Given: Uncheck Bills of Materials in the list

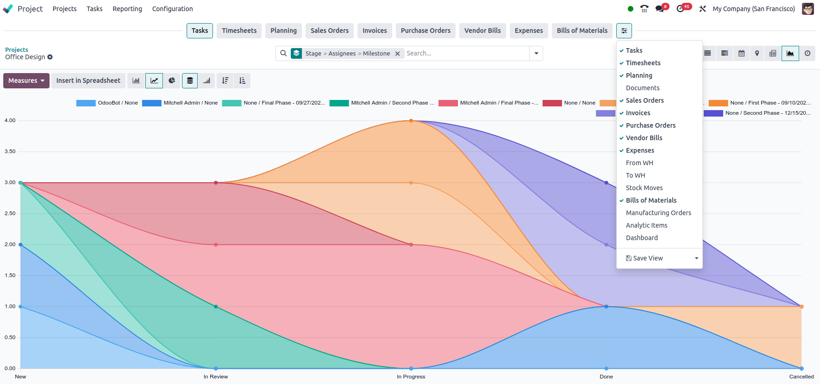Looking at the screenshot, I should pos(651,200).
